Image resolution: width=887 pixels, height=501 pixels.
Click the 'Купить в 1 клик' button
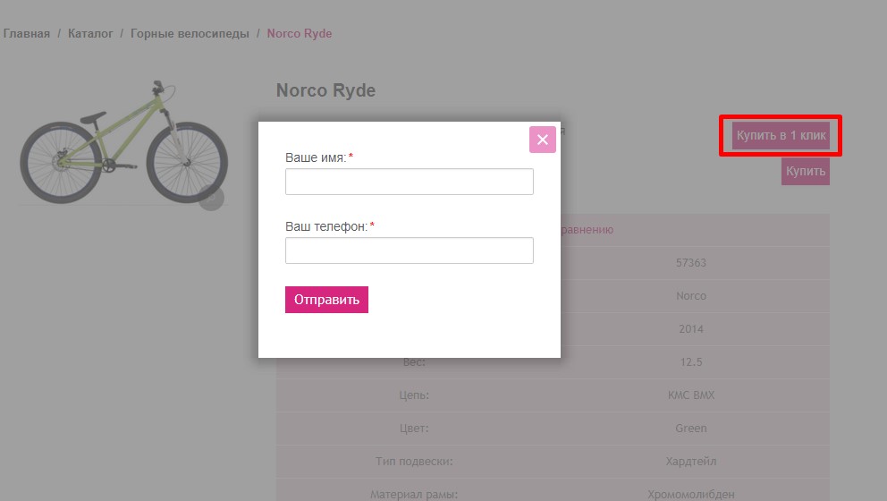click(781, 136)
